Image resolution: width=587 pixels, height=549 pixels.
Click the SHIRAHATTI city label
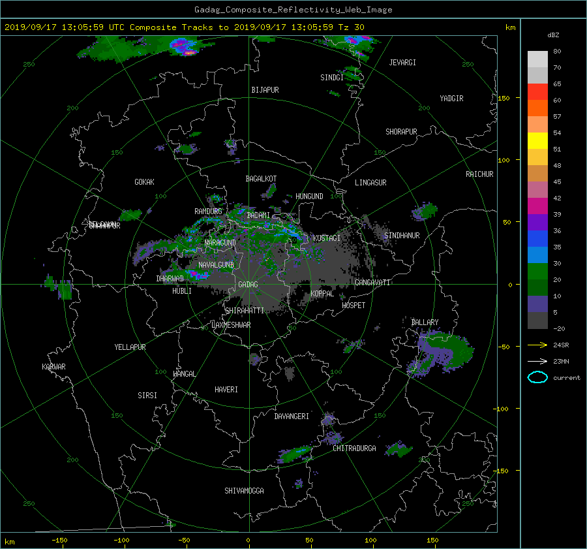[x=245, y=311]
